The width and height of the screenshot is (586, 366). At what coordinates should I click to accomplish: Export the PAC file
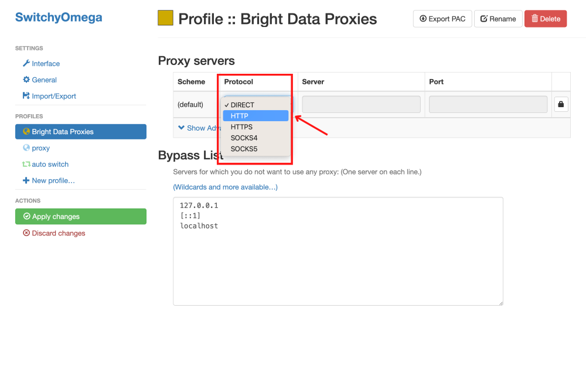442,18
